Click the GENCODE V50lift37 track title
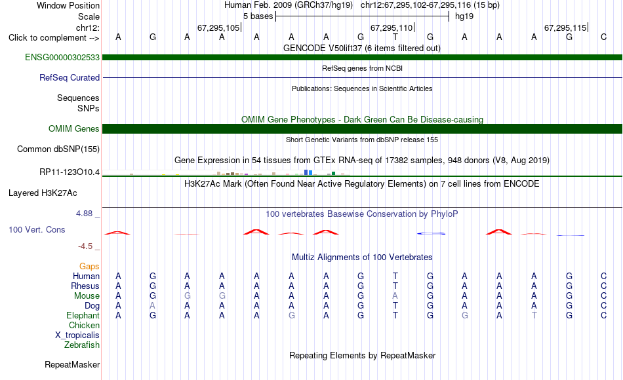 click(x=362, y=48)
